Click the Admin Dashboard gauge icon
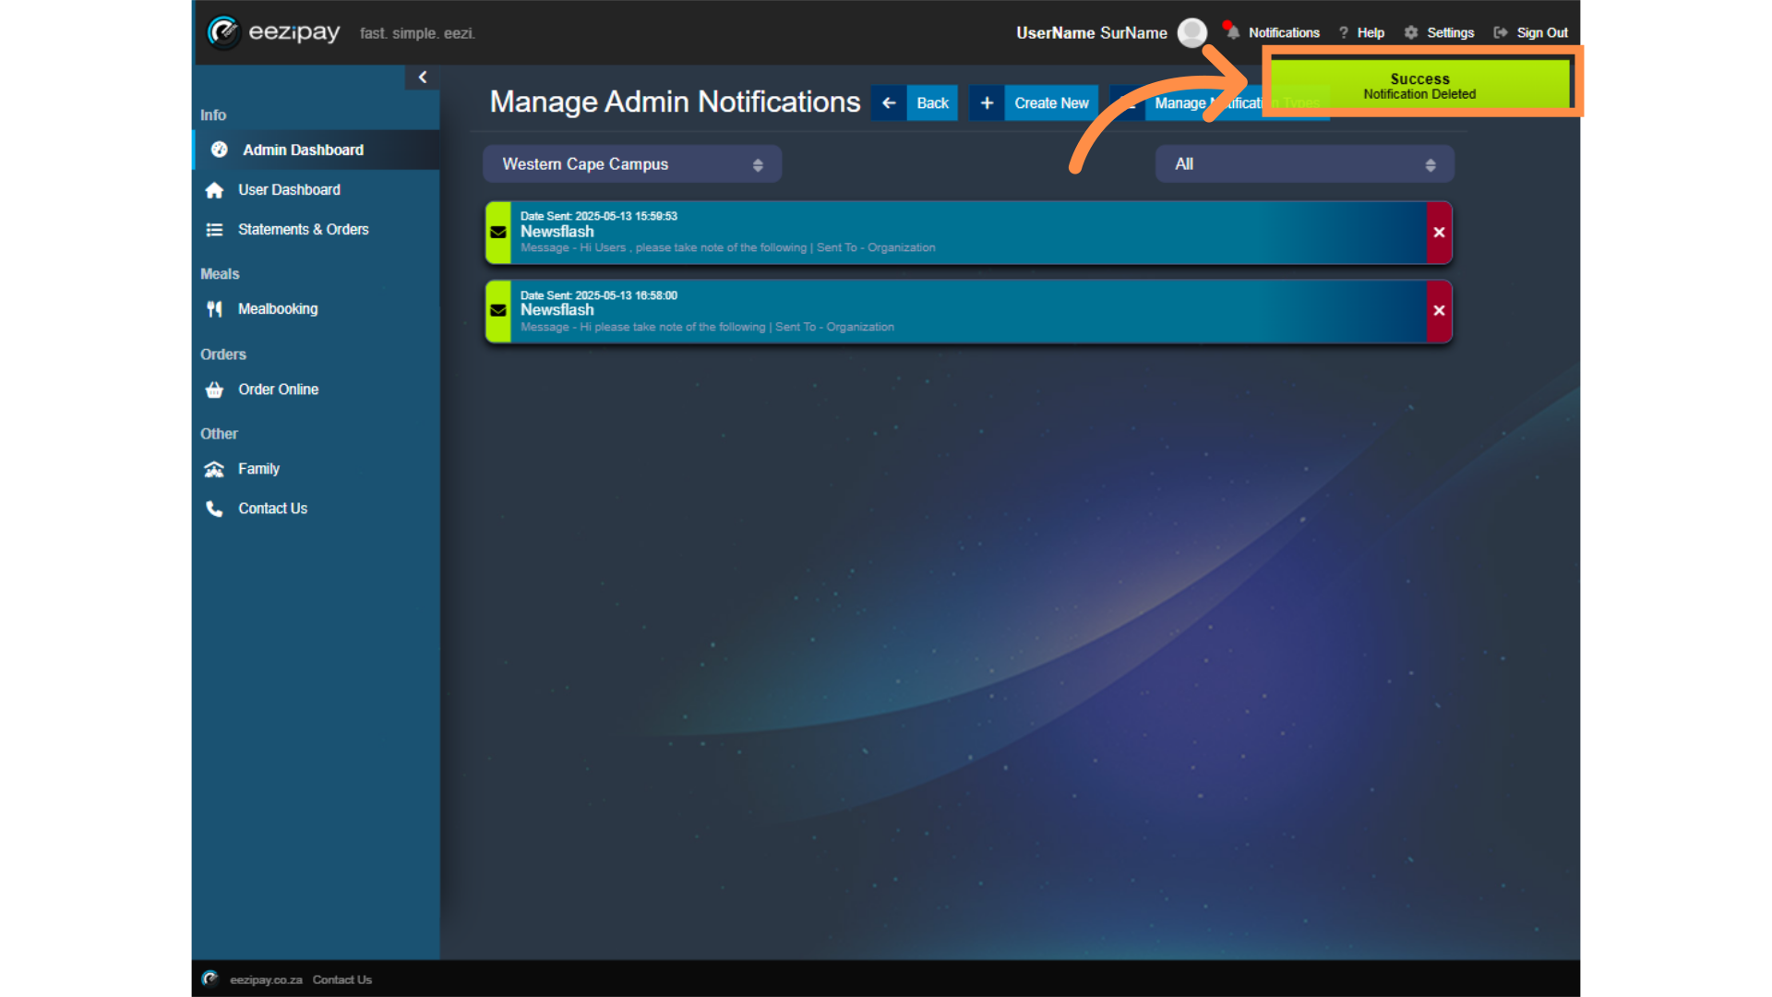This screenshot has width=1772, height=997. pos(220,150)
